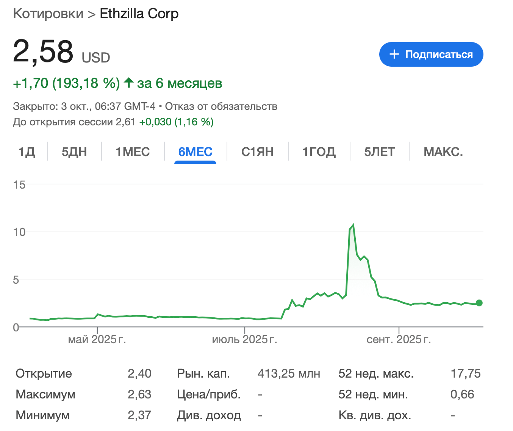Open the 1МЕС chart period

pyautogui.click(x=133, y=152)
